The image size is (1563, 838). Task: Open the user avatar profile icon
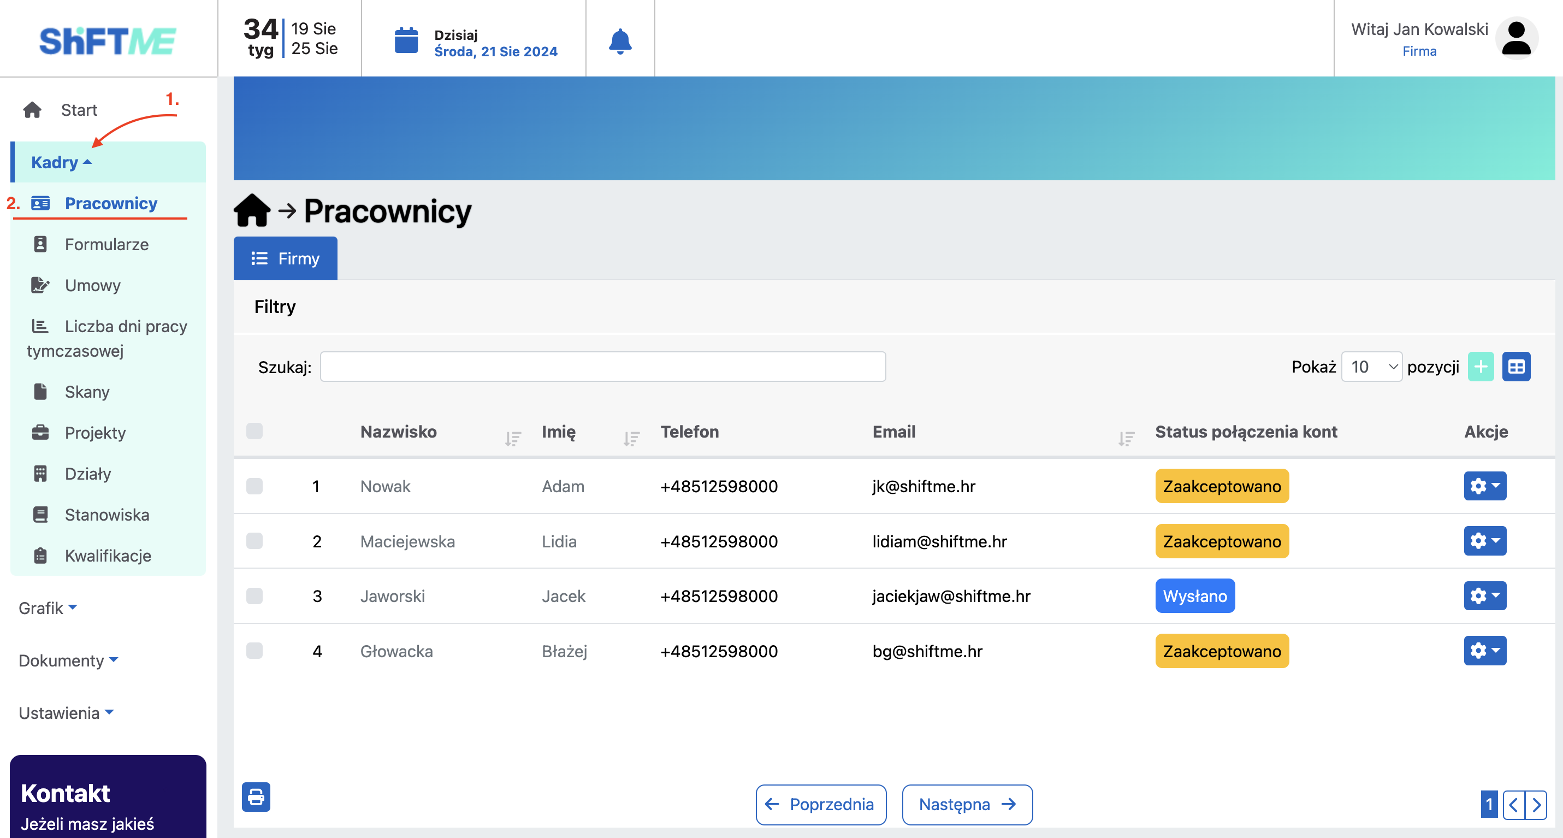[x=1516, y=38]
